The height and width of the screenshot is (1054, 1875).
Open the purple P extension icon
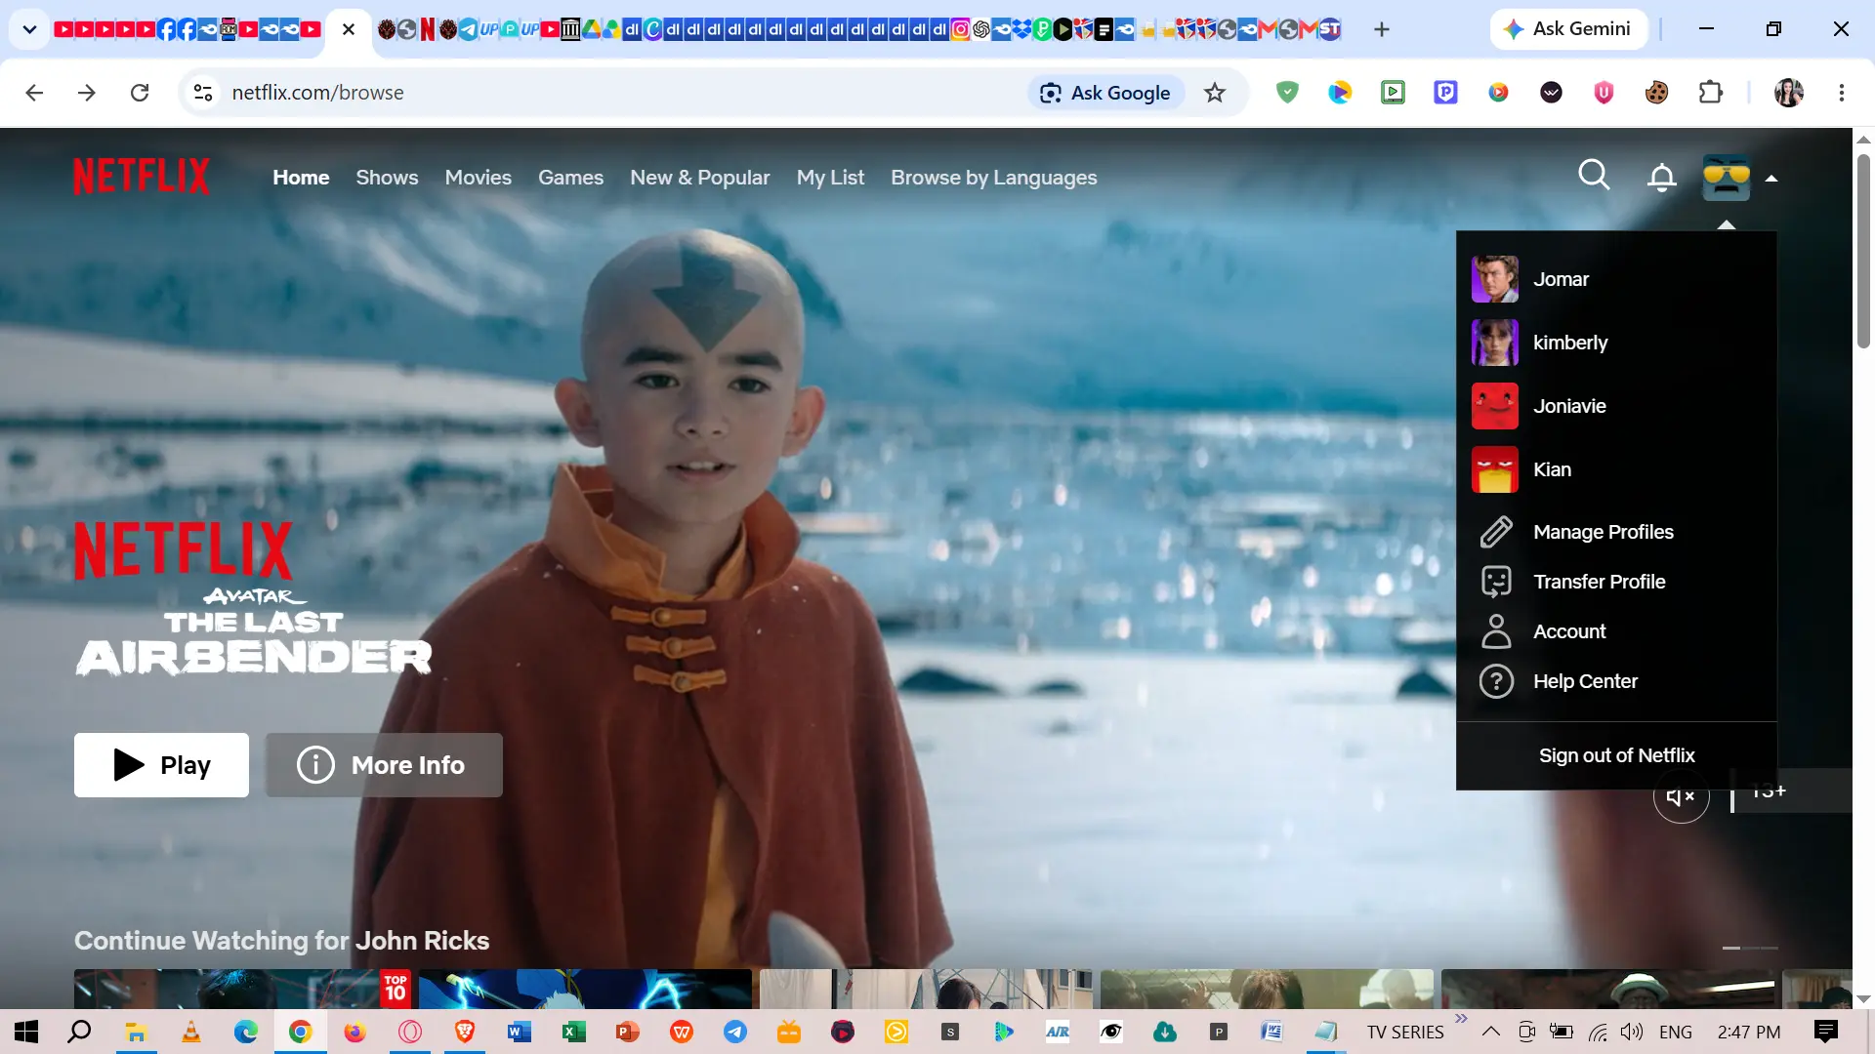click(1445, 93)
